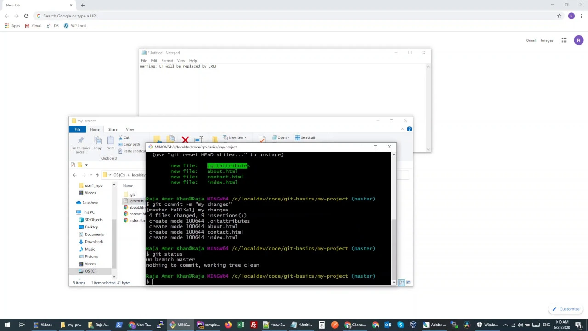Click the Name column header
Screen dimensions: 588x331
pos(128,186)
